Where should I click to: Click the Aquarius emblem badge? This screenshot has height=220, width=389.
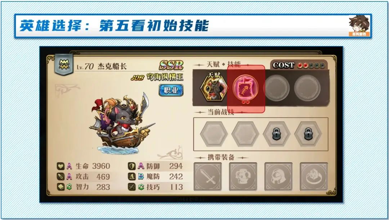tap(64, 64)
